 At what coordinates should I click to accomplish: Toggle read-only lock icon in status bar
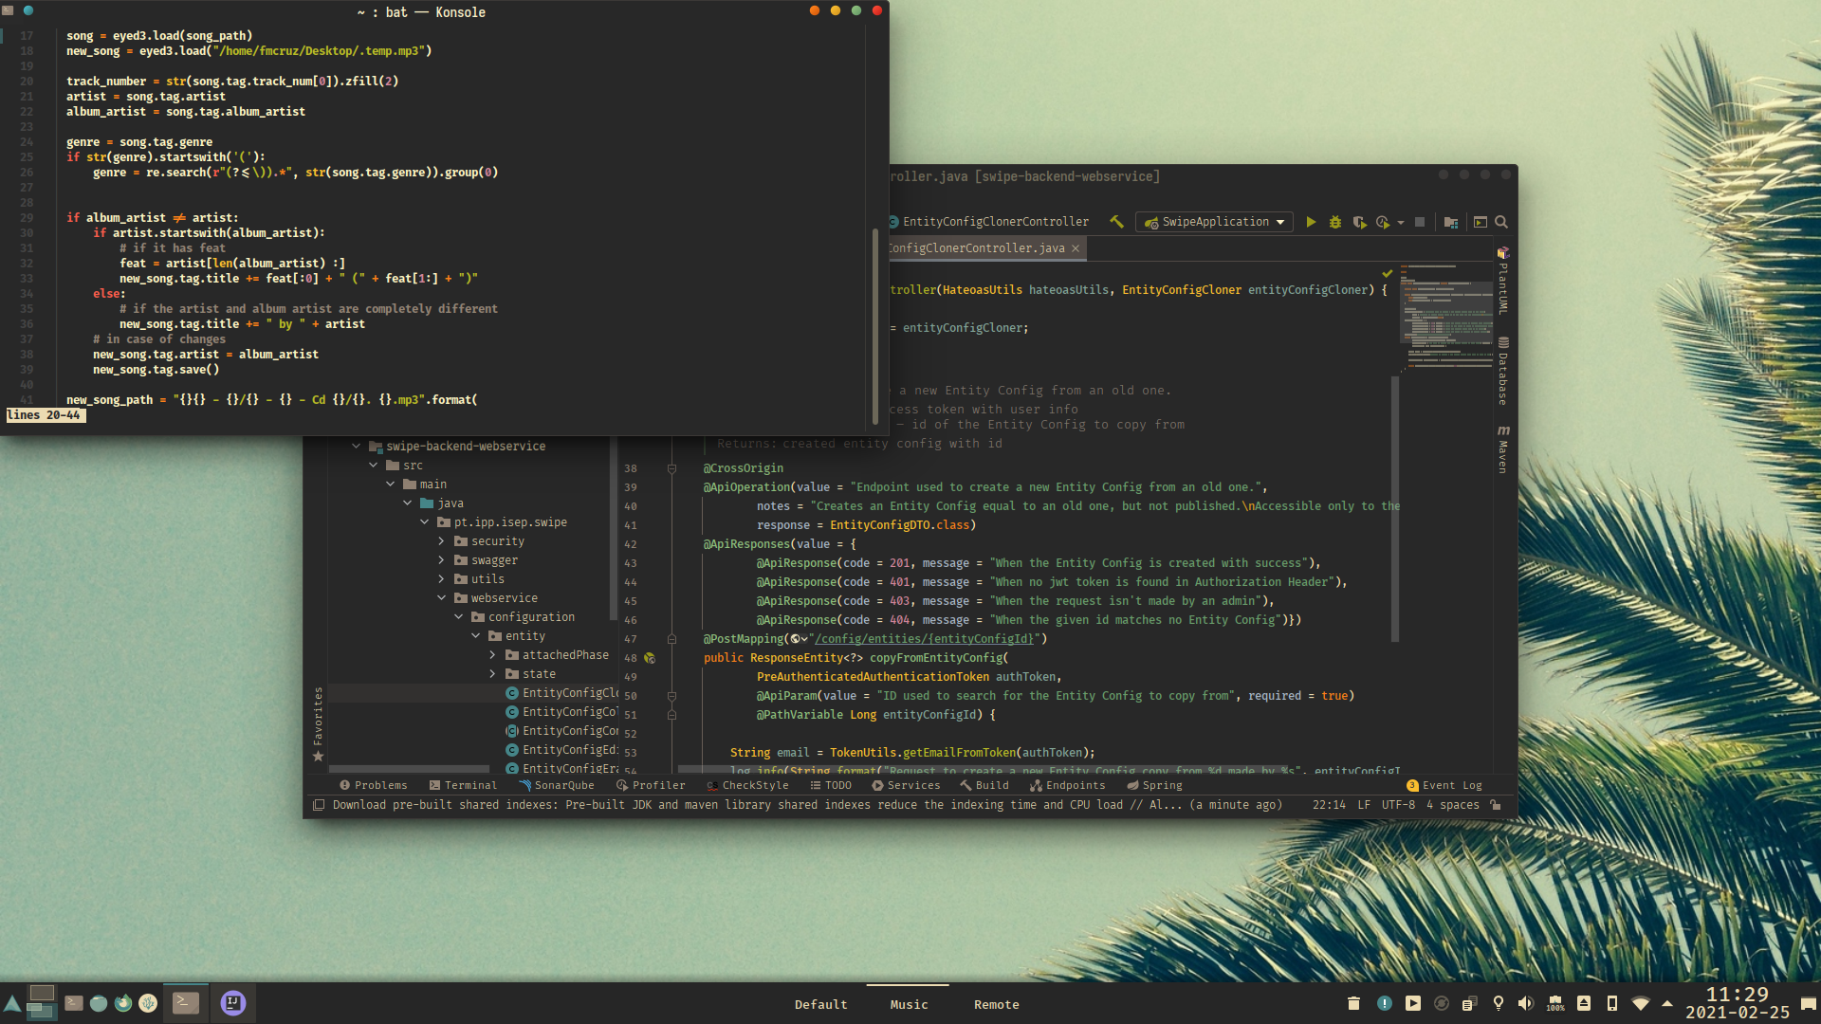[x=1496, y=805]
